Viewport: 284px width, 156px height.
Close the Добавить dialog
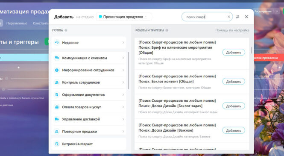[246, 17]
